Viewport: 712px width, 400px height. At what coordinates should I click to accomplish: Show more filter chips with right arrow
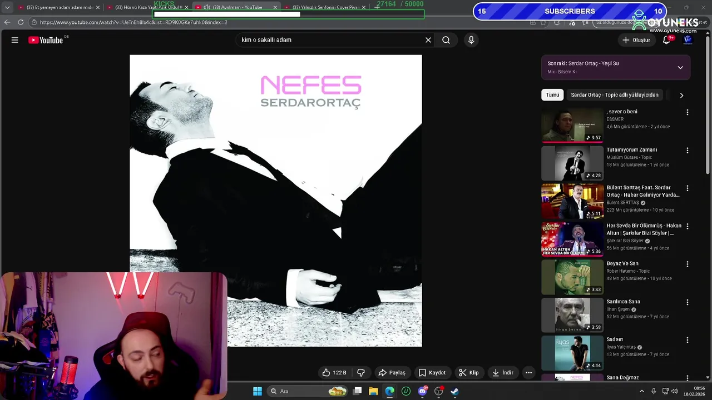click(x=681, y=95)
